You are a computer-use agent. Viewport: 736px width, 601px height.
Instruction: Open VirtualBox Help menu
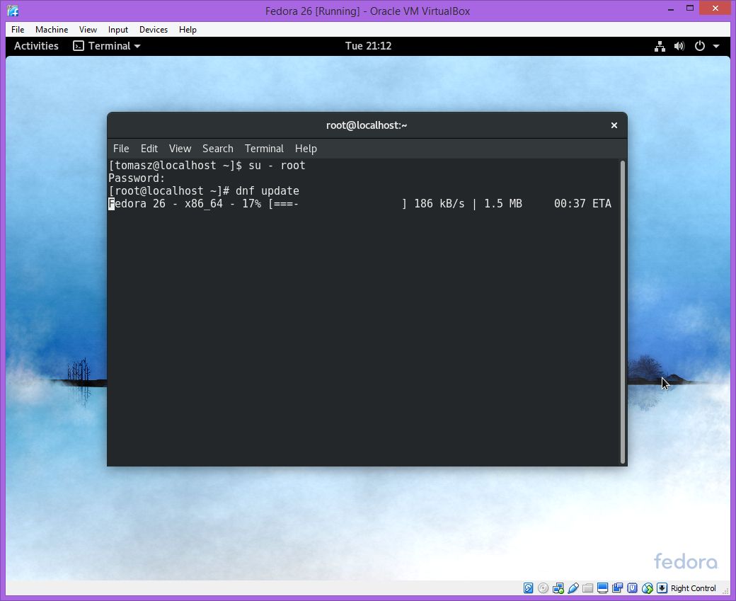[188, 30]
